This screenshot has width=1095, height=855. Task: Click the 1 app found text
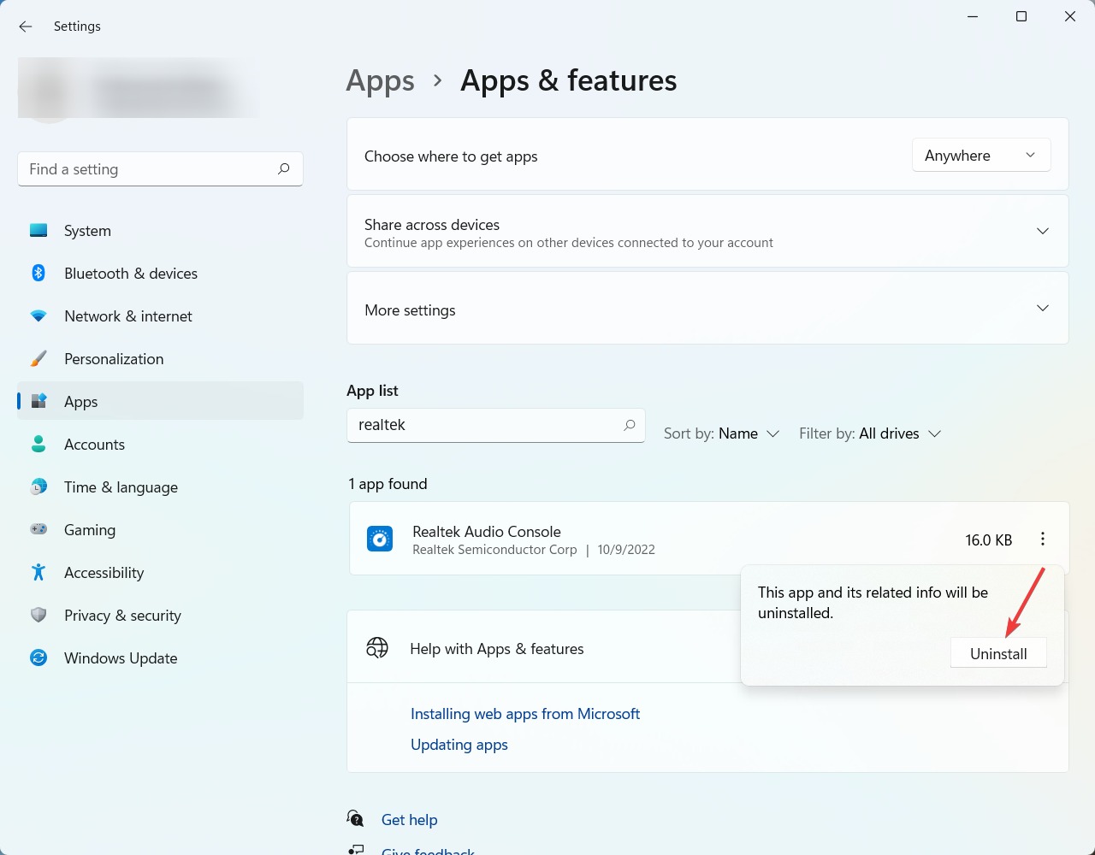click(x=388, y=484)
